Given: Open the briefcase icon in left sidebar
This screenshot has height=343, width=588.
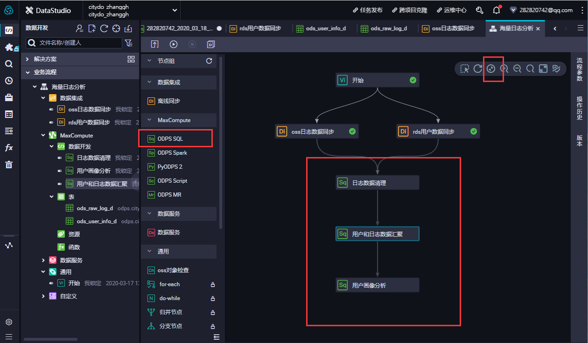Looking at the screenshot, I should (9, 97).
